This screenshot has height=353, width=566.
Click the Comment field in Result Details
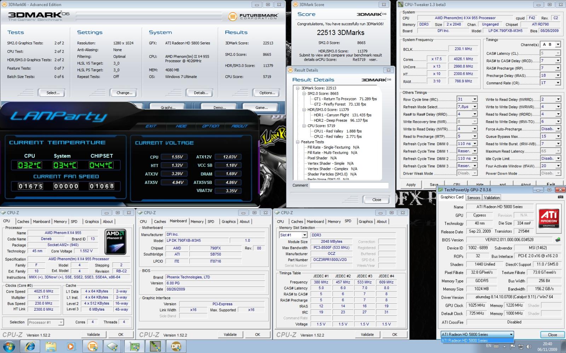pyautogui.click(x=349, y=185)
